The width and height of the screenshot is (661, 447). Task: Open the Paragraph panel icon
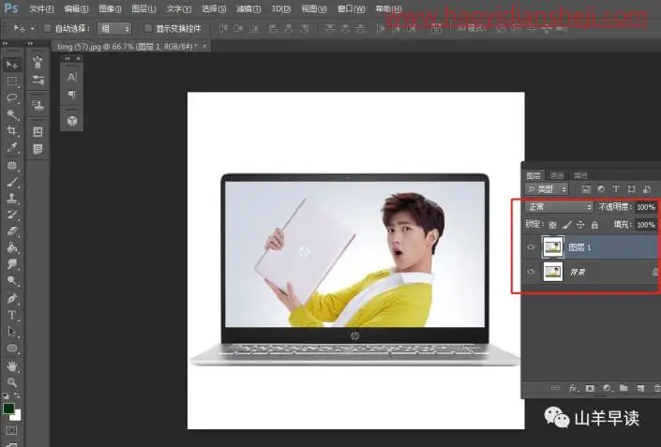(71, 96)
